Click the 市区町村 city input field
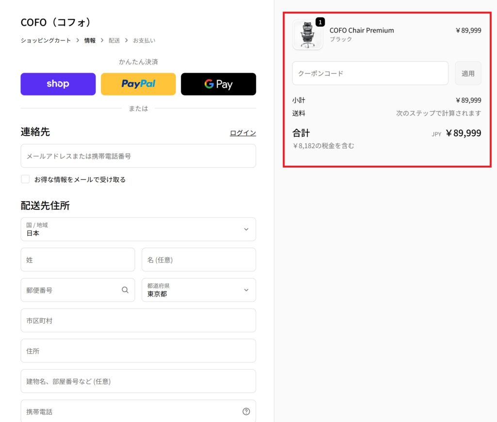The width and height of the screenshot is (497, 422). (x=138, y=320)
